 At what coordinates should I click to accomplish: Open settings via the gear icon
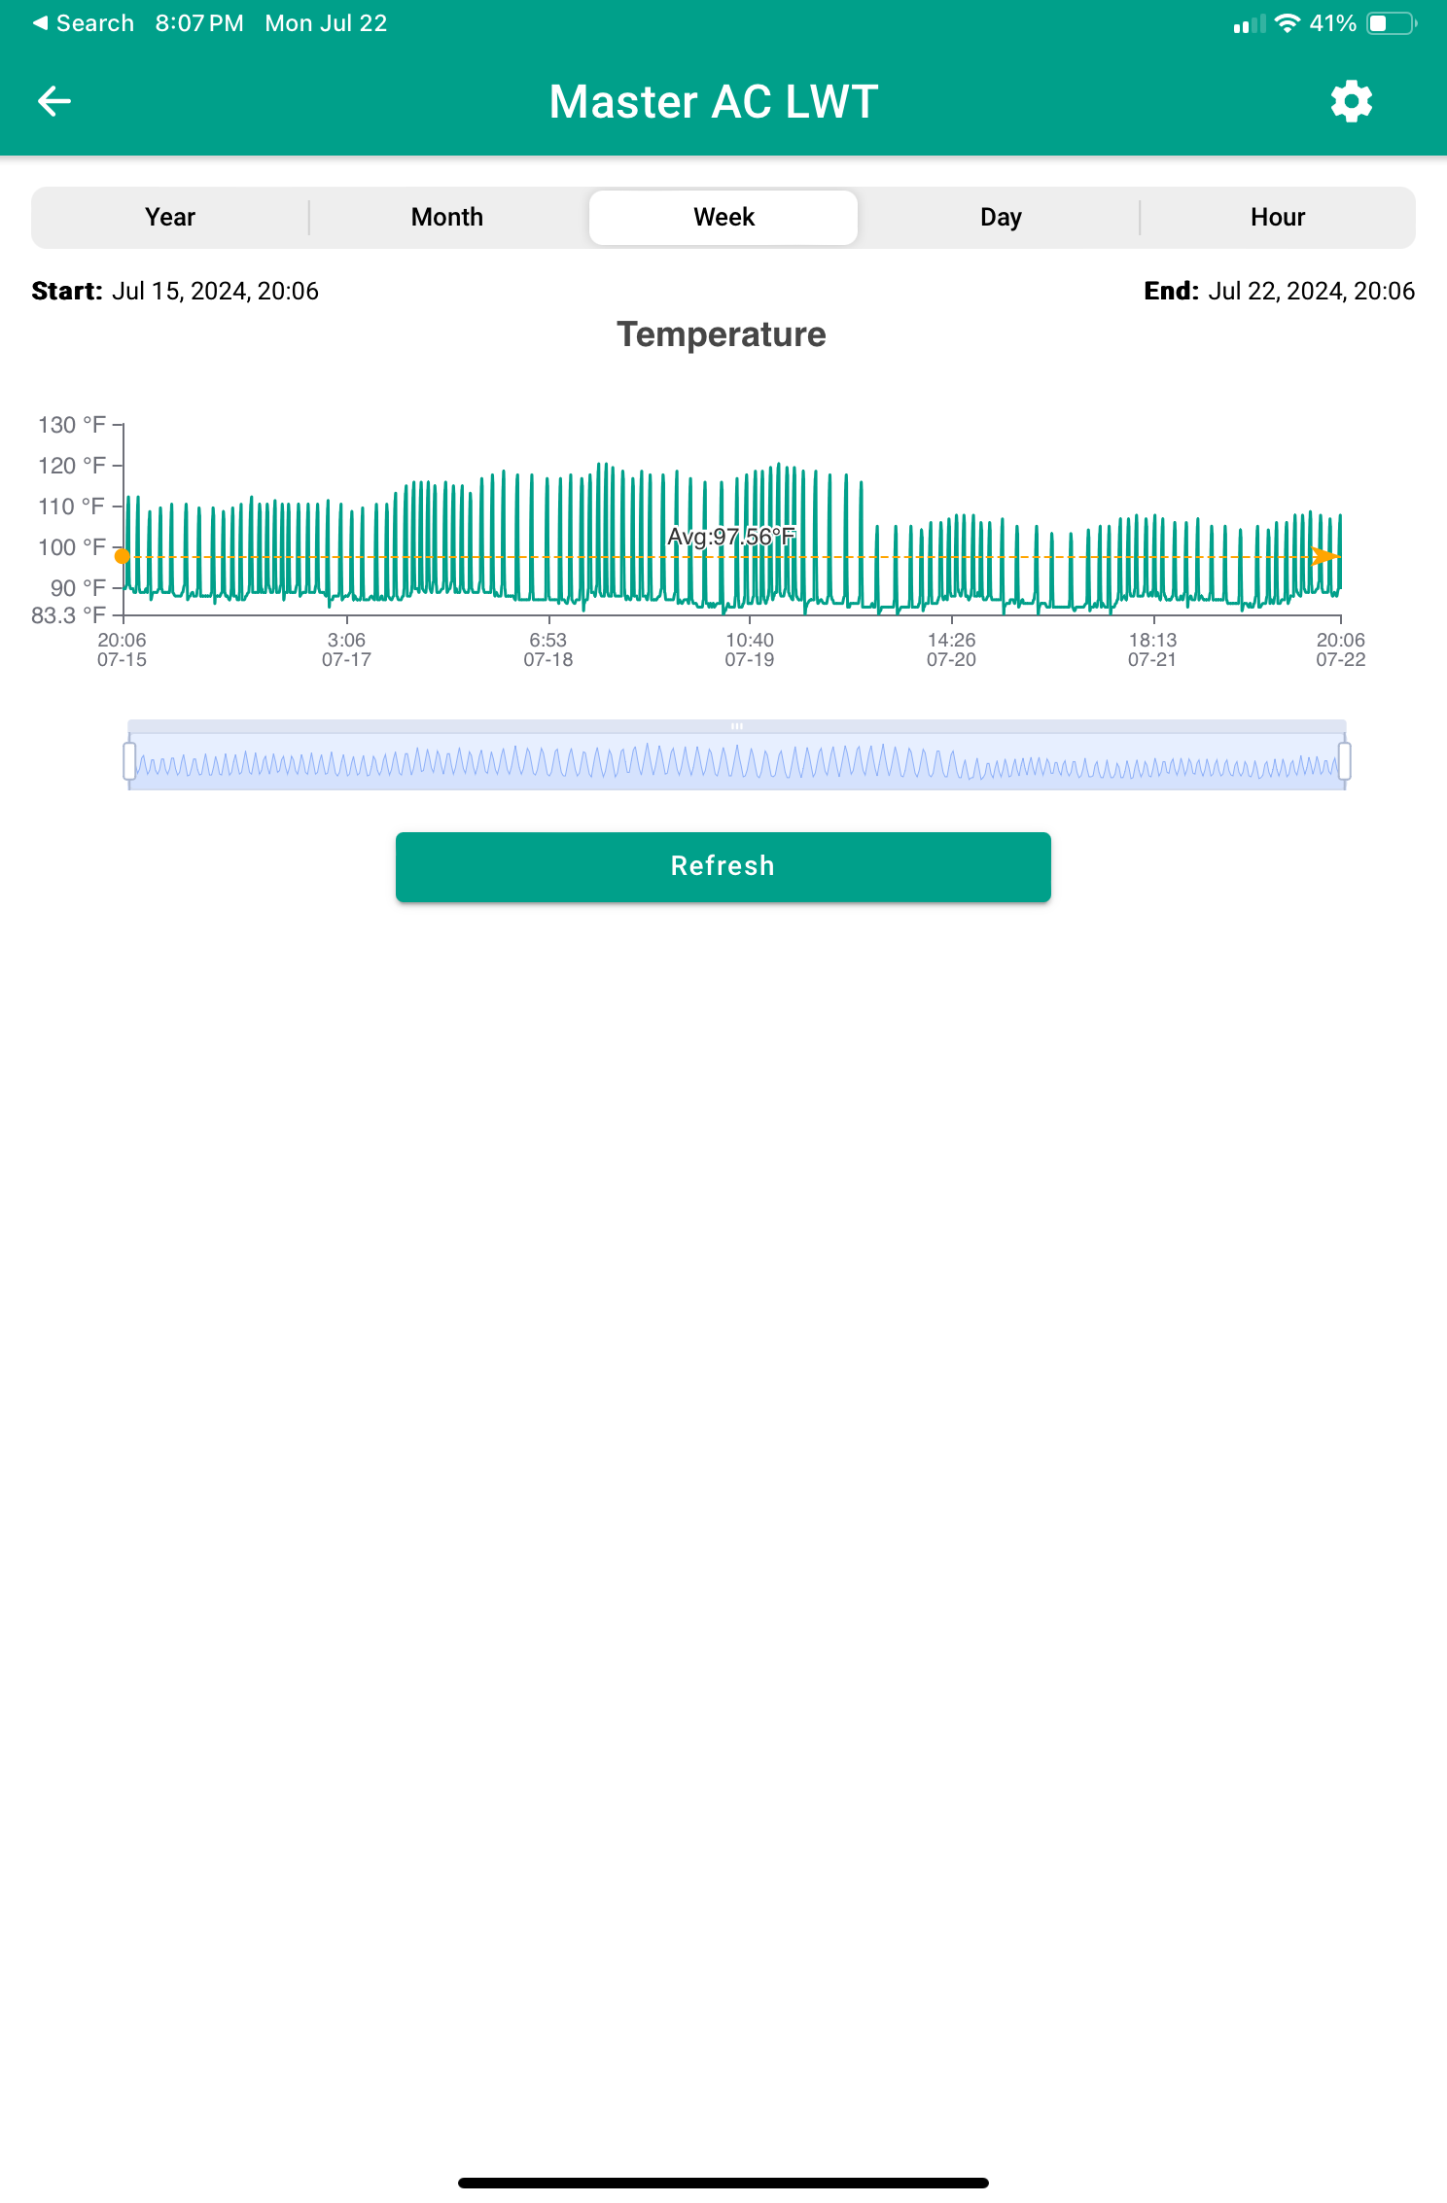pyautogui.click(x=1351, y=101)
